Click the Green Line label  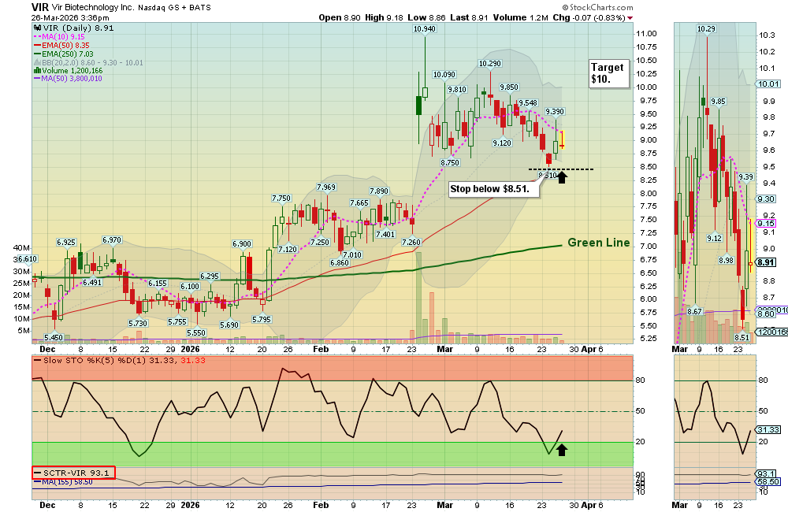[599, 243]
